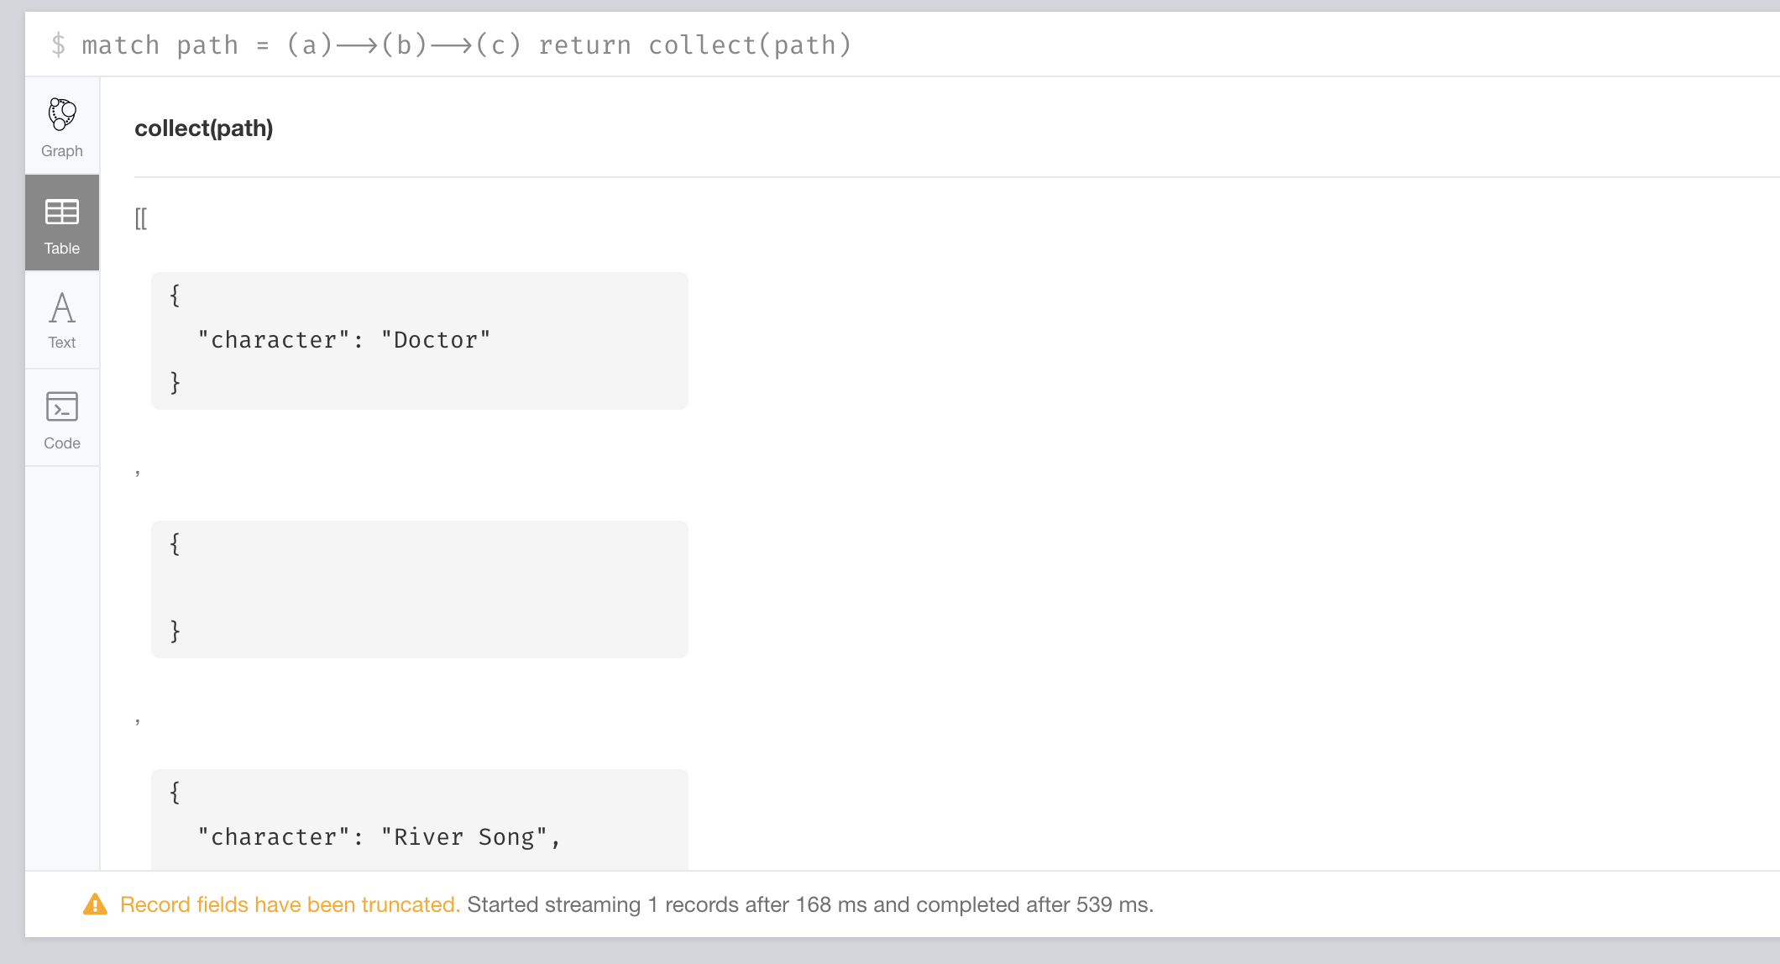Screen dimensions: 1780x964
Task: Switch to the Text result view
Action: [x=61, y=319]
